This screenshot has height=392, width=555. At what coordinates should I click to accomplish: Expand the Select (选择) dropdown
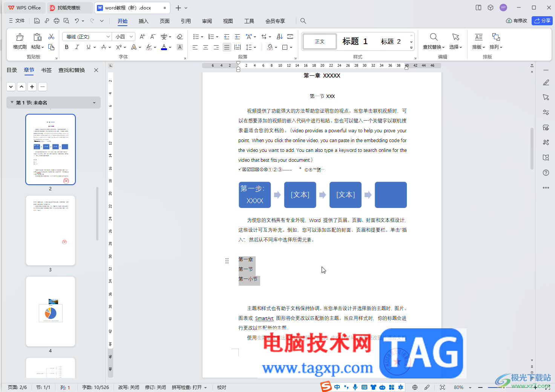click(461, 47)
